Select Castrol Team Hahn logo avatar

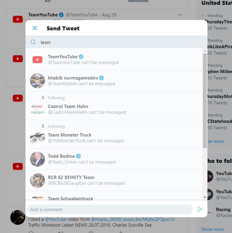[x=37, y=109]
